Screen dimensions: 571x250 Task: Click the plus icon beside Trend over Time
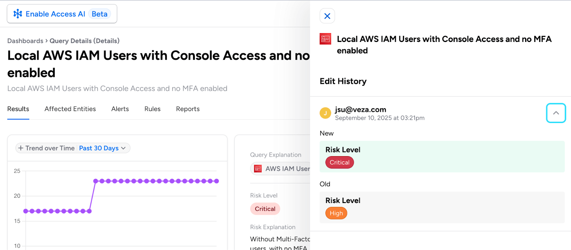click(21, 148)
